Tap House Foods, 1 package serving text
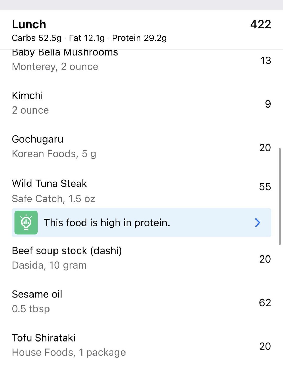 69,353
